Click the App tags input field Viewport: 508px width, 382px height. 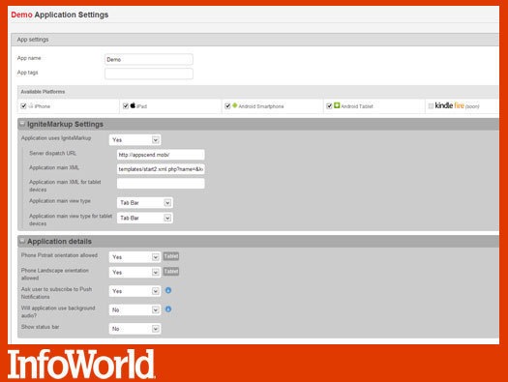tap(149, 73)
